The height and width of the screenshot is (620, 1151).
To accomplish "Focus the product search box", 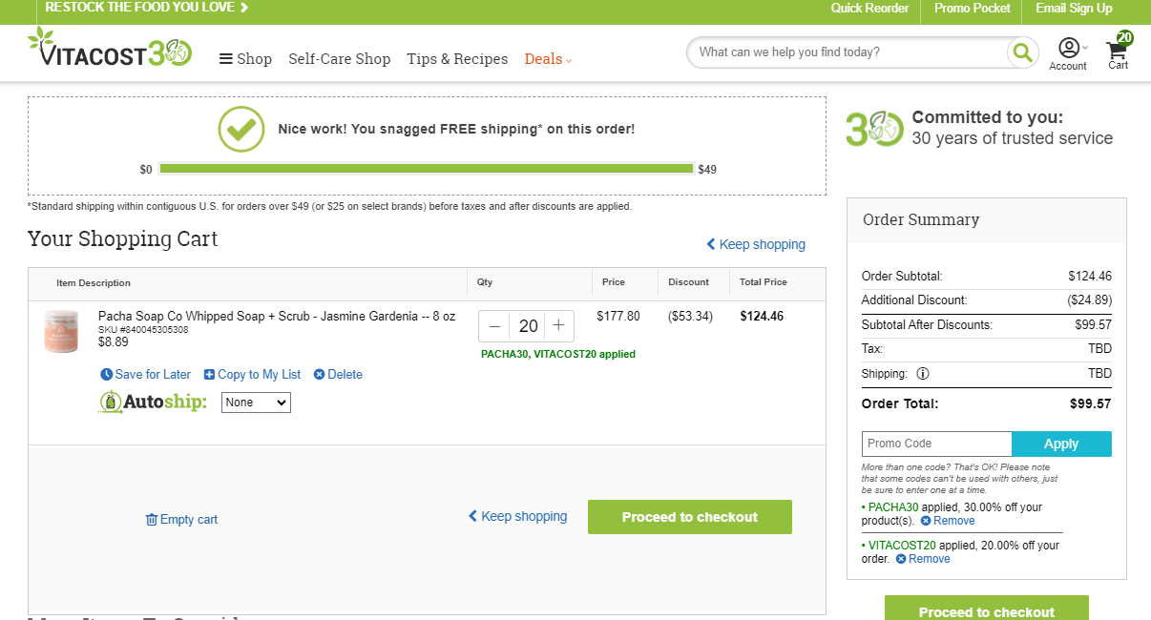I will 848,52.
